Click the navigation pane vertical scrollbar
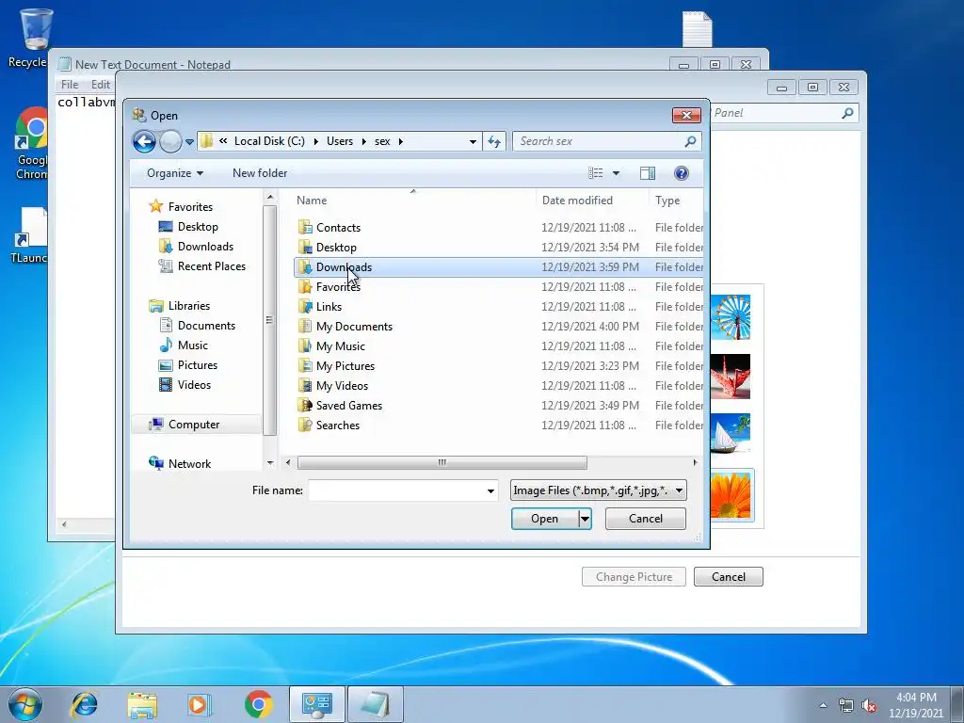The width and height of the screenshot is (964, 723). (269, 320)
